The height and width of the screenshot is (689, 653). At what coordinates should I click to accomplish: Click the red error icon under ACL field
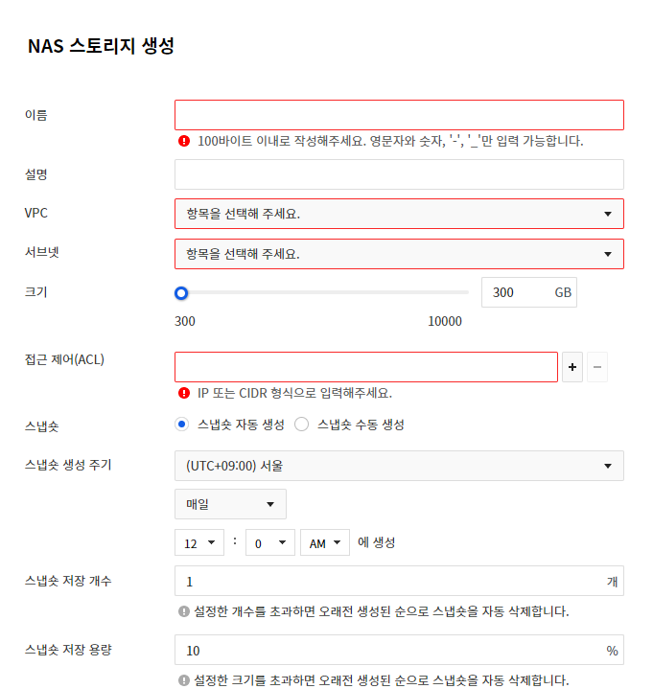(184, 393)
